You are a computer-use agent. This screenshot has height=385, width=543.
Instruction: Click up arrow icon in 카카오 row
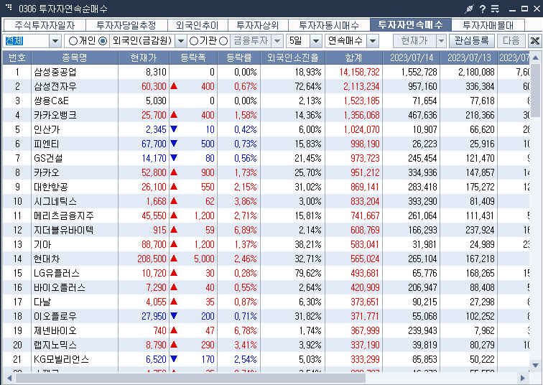[x=174, y=172]
